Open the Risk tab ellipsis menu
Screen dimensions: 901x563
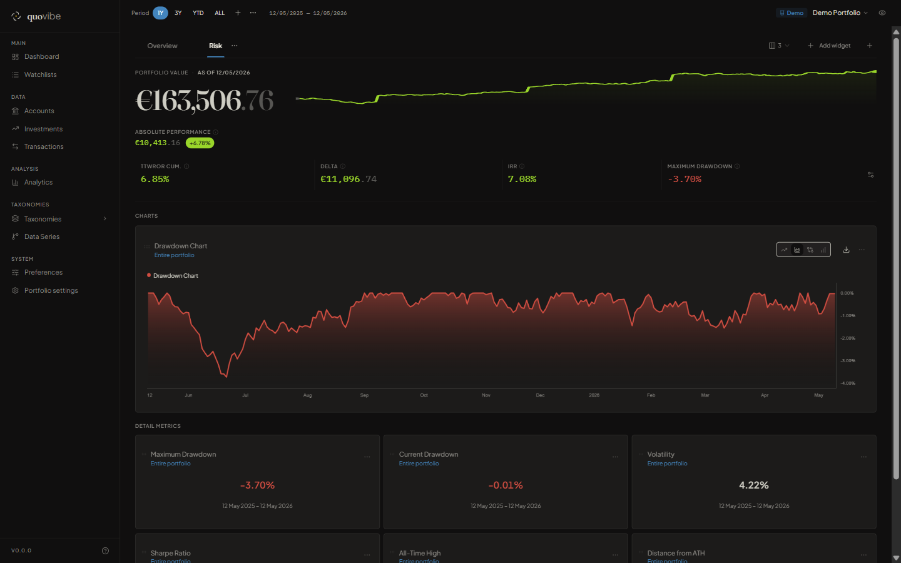235,46
